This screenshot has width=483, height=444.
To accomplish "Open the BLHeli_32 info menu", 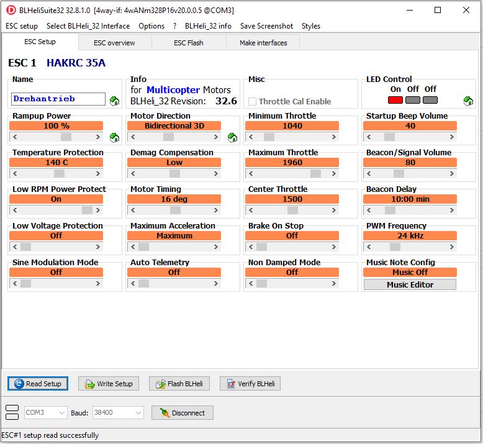I will click(208, 26).
